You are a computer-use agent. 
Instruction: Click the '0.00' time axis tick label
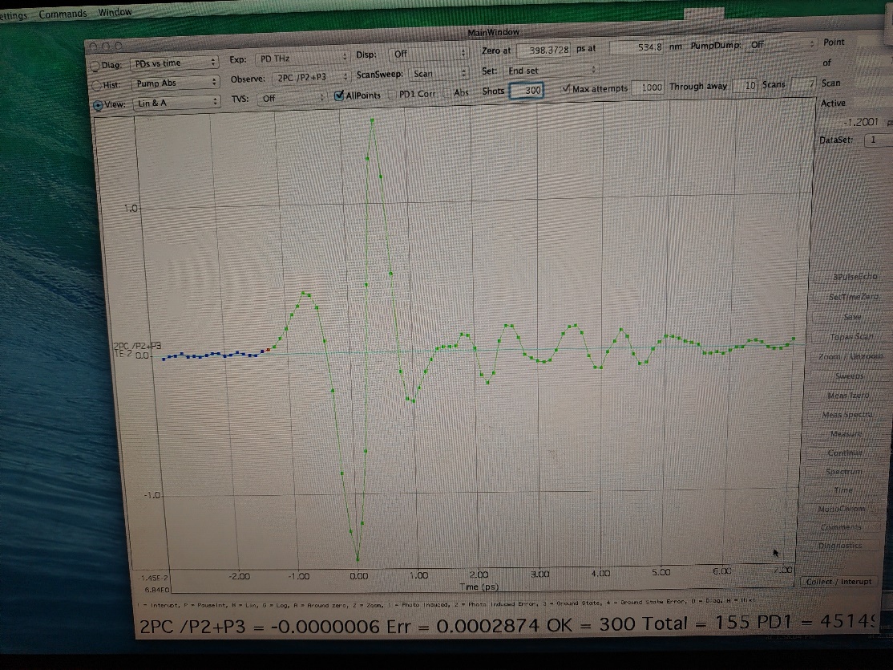tap(358, 576)
